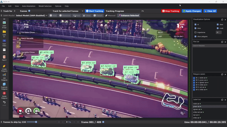This screenshot has height=127, width=227.
Task: Click the red Stop Tracking button
Action: (171, 11)
